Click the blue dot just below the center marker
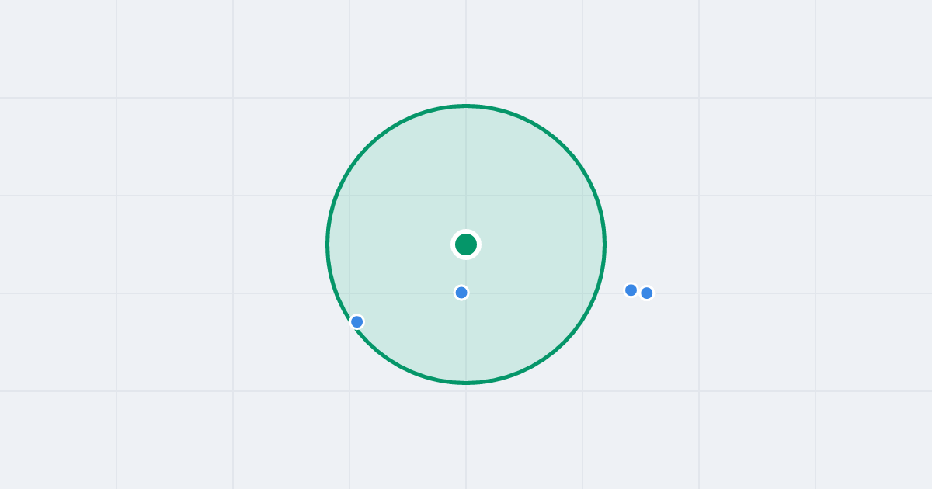The height and width of the screenshot is (489, 932). click(x=461, y=293)
